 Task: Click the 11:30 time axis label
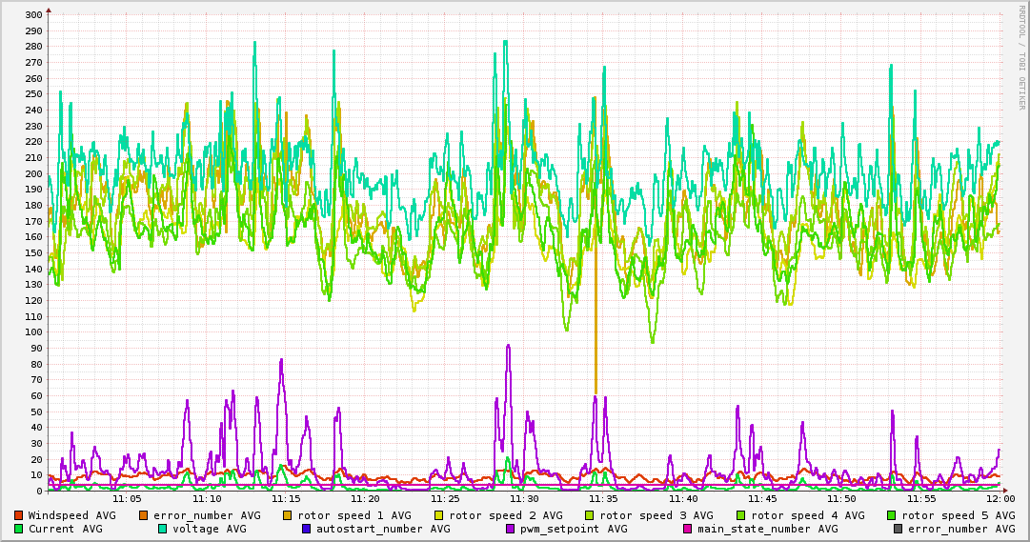point(524,498)
